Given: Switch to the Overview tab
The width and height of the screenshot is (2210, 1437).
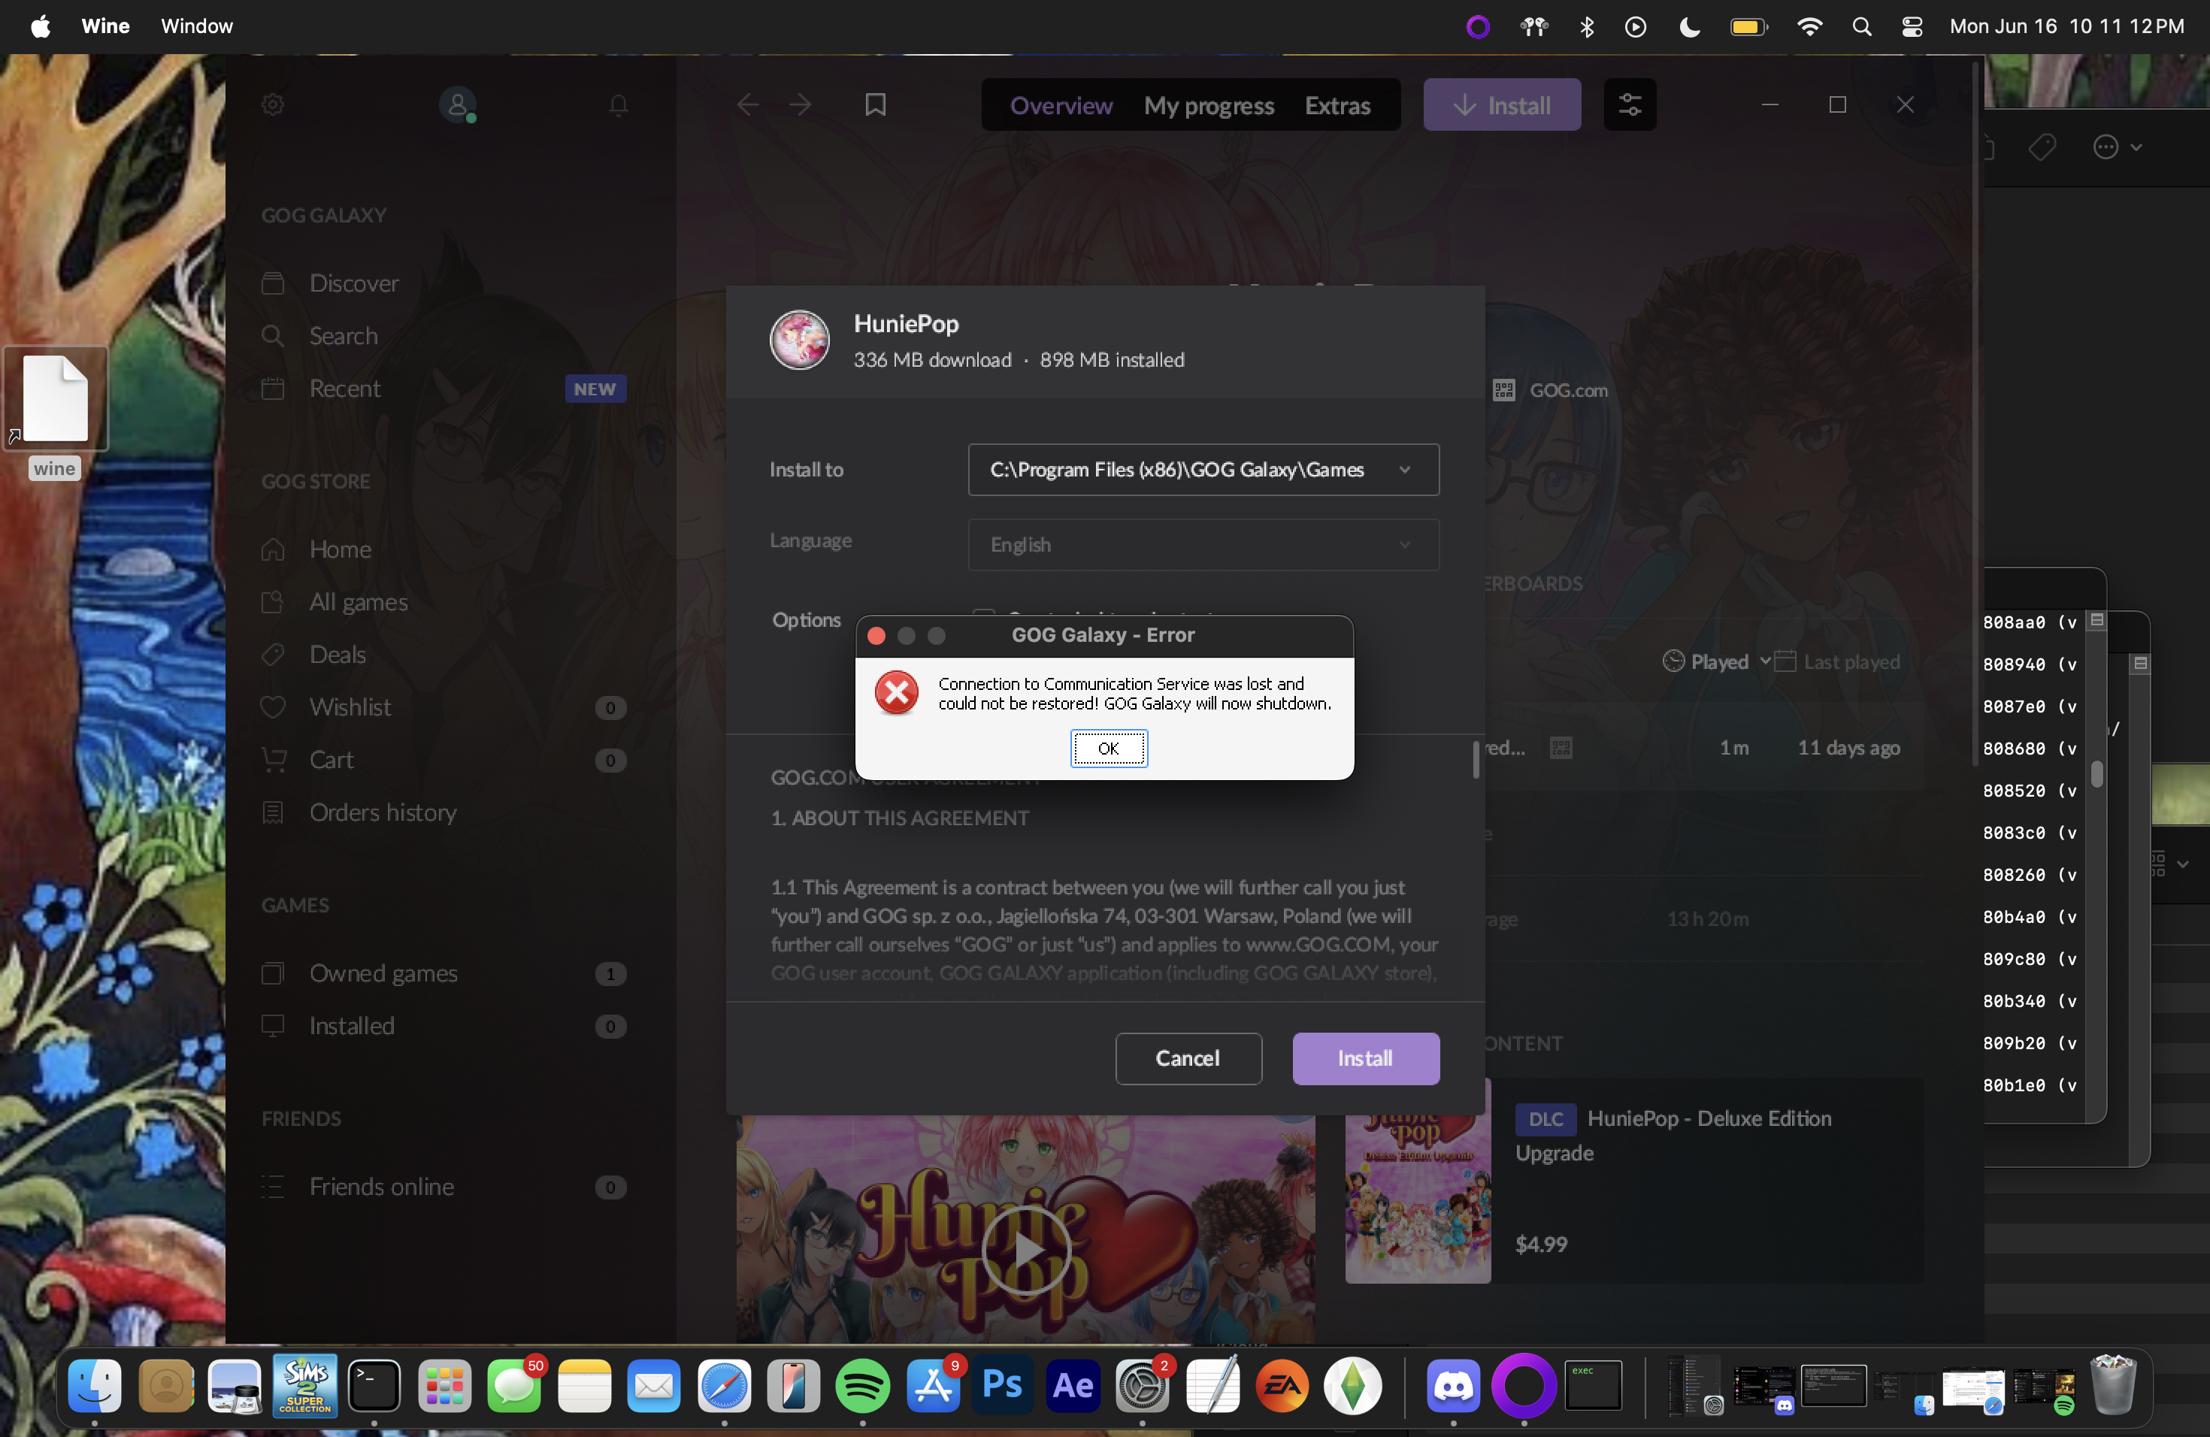Looking at the screenshot, I should (x=1061, y=106).
